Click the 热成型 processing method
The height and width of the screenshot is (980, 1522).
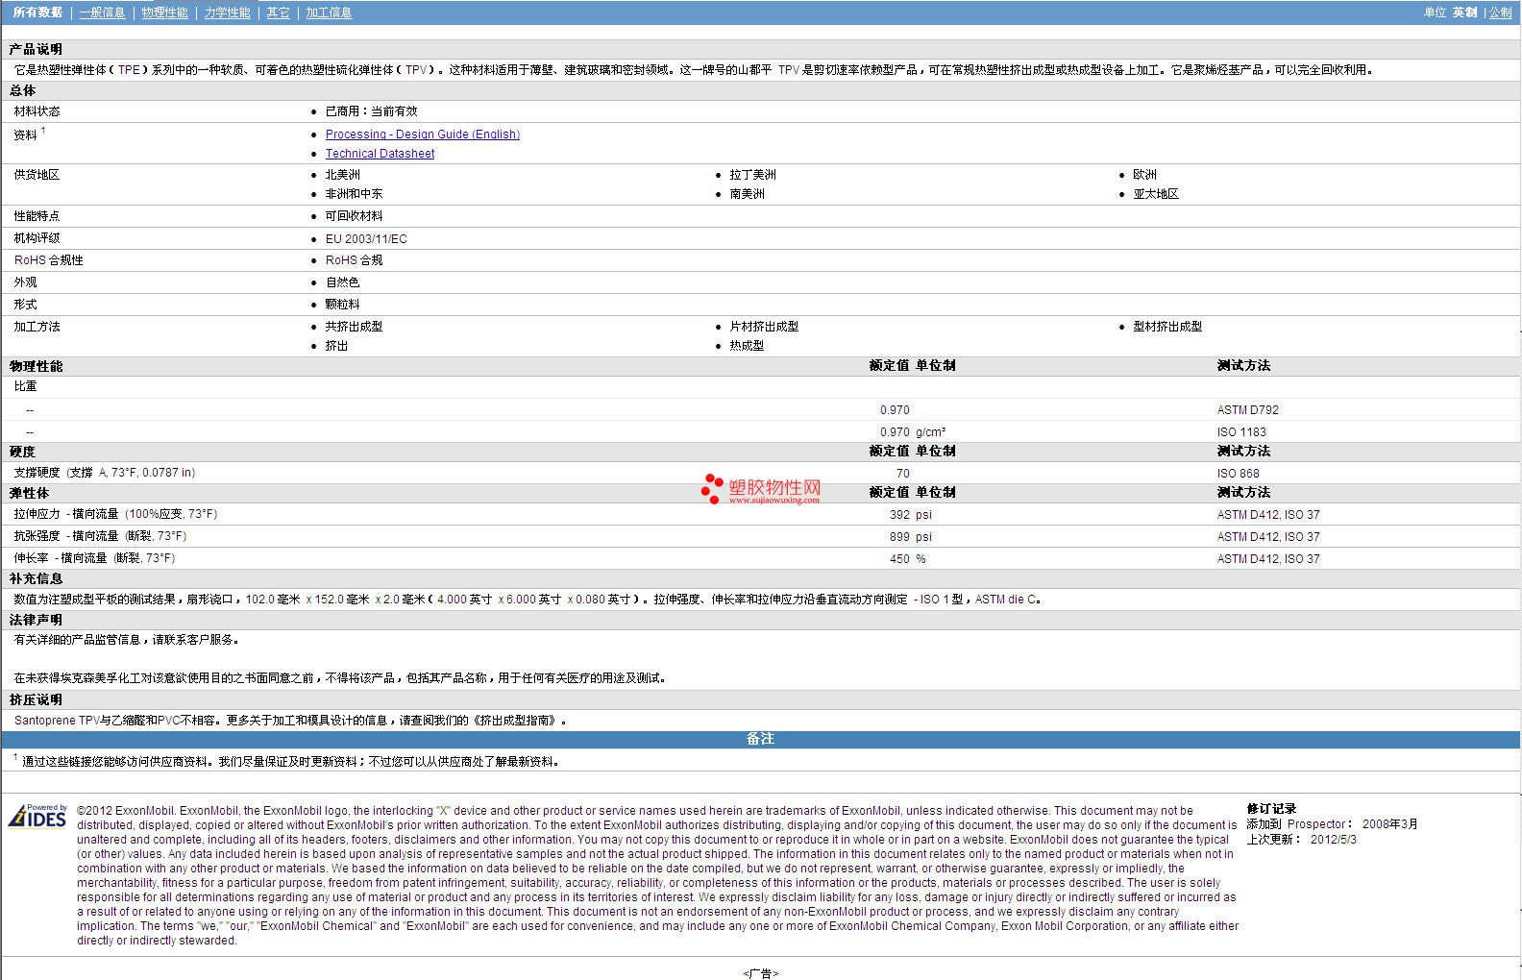point(747,346)
